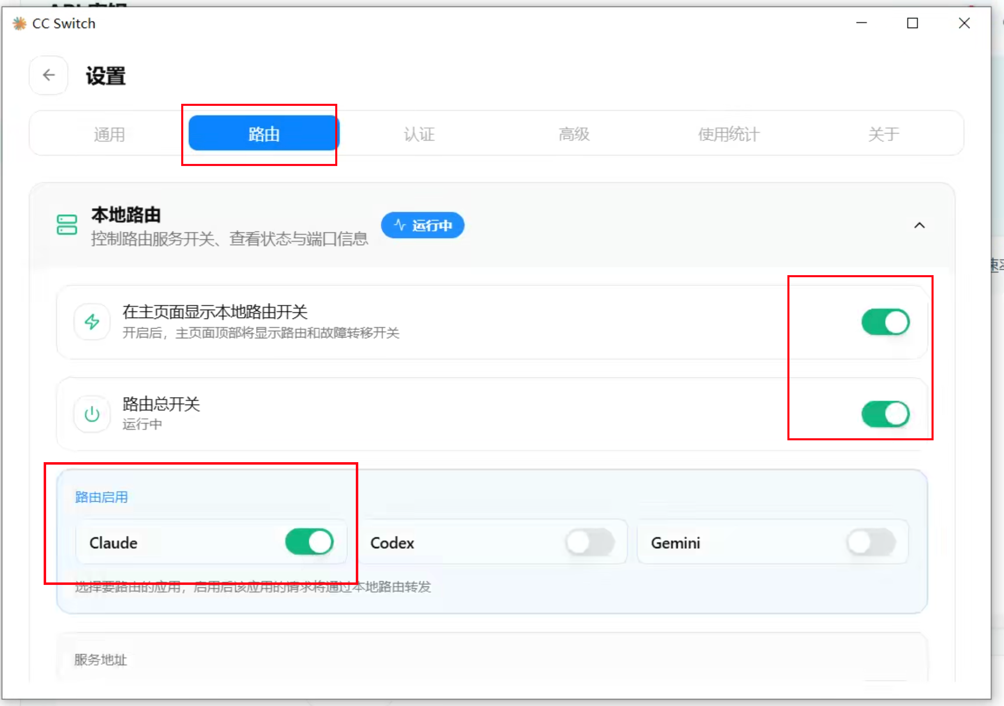This screenshot has width=1004, height=706.
Task: Click the 运行中 status badge
Action: point(423,225)
